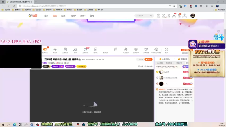Expand 主播投稿 link in right panel
Image resolution: width=226 pixels, height=127 pixels.
click(x=165, y=59)
